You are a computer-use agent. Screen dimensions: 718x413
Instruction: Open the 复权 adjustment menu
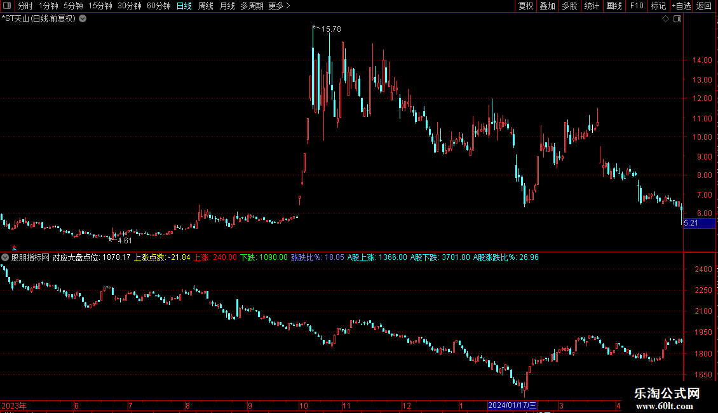tap(525, 6)
